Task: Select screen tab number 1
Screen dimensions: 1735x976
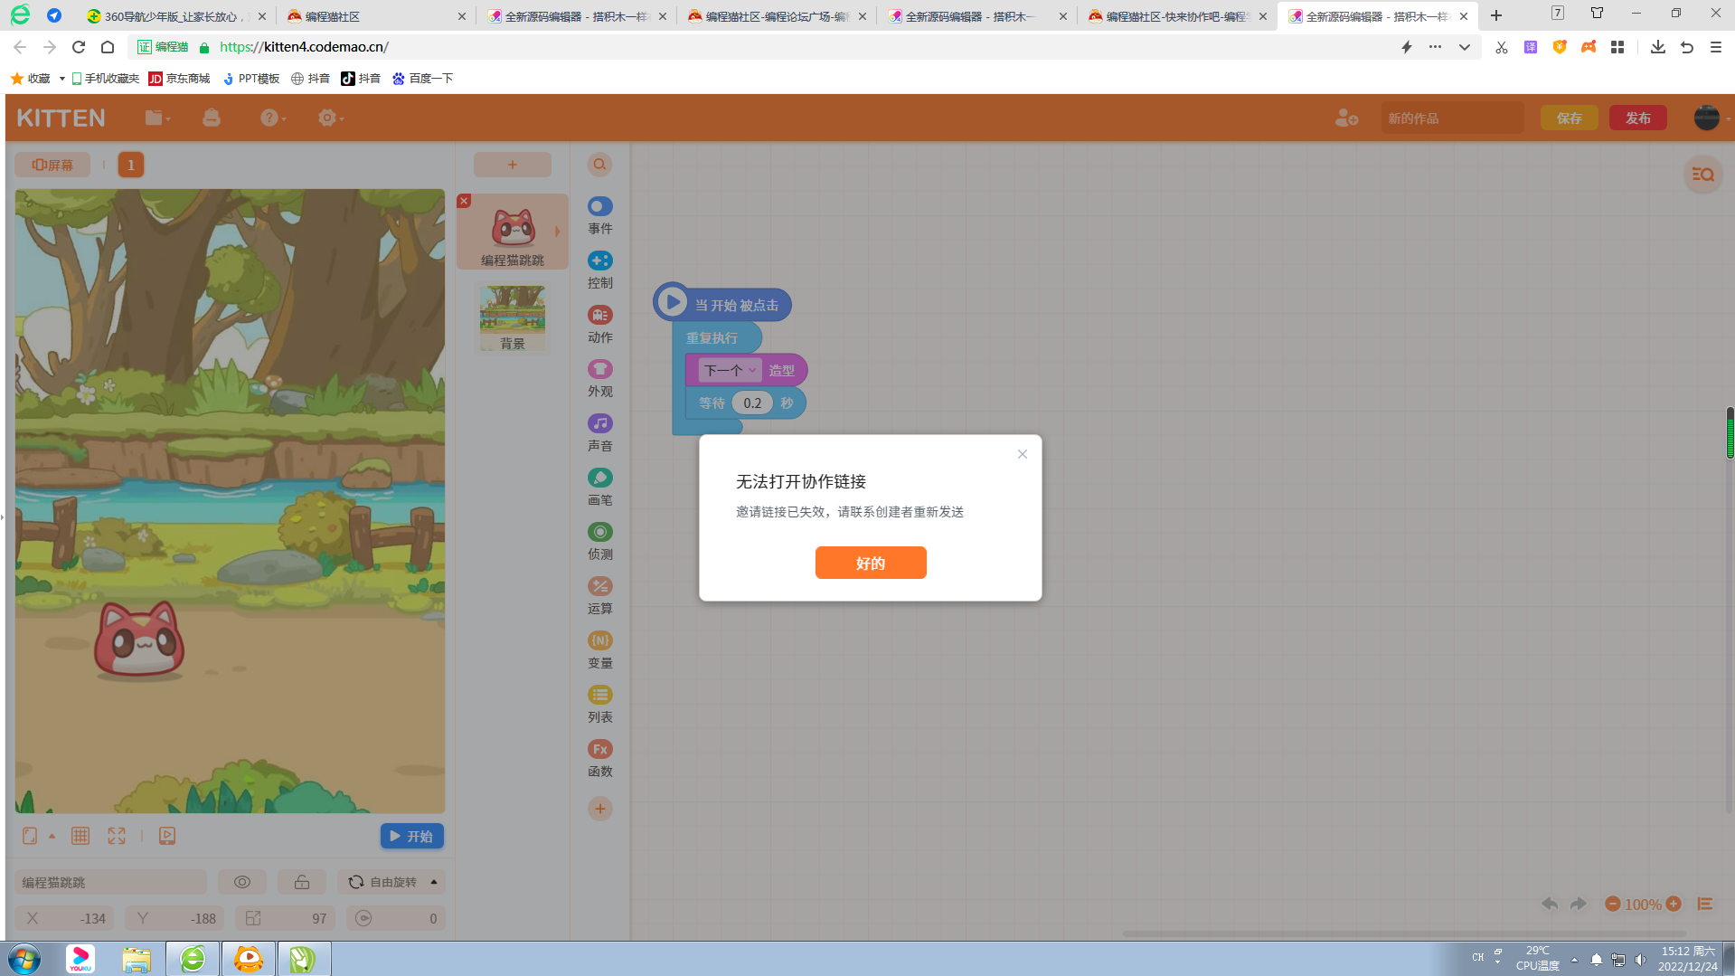Action: pos(131,165)
